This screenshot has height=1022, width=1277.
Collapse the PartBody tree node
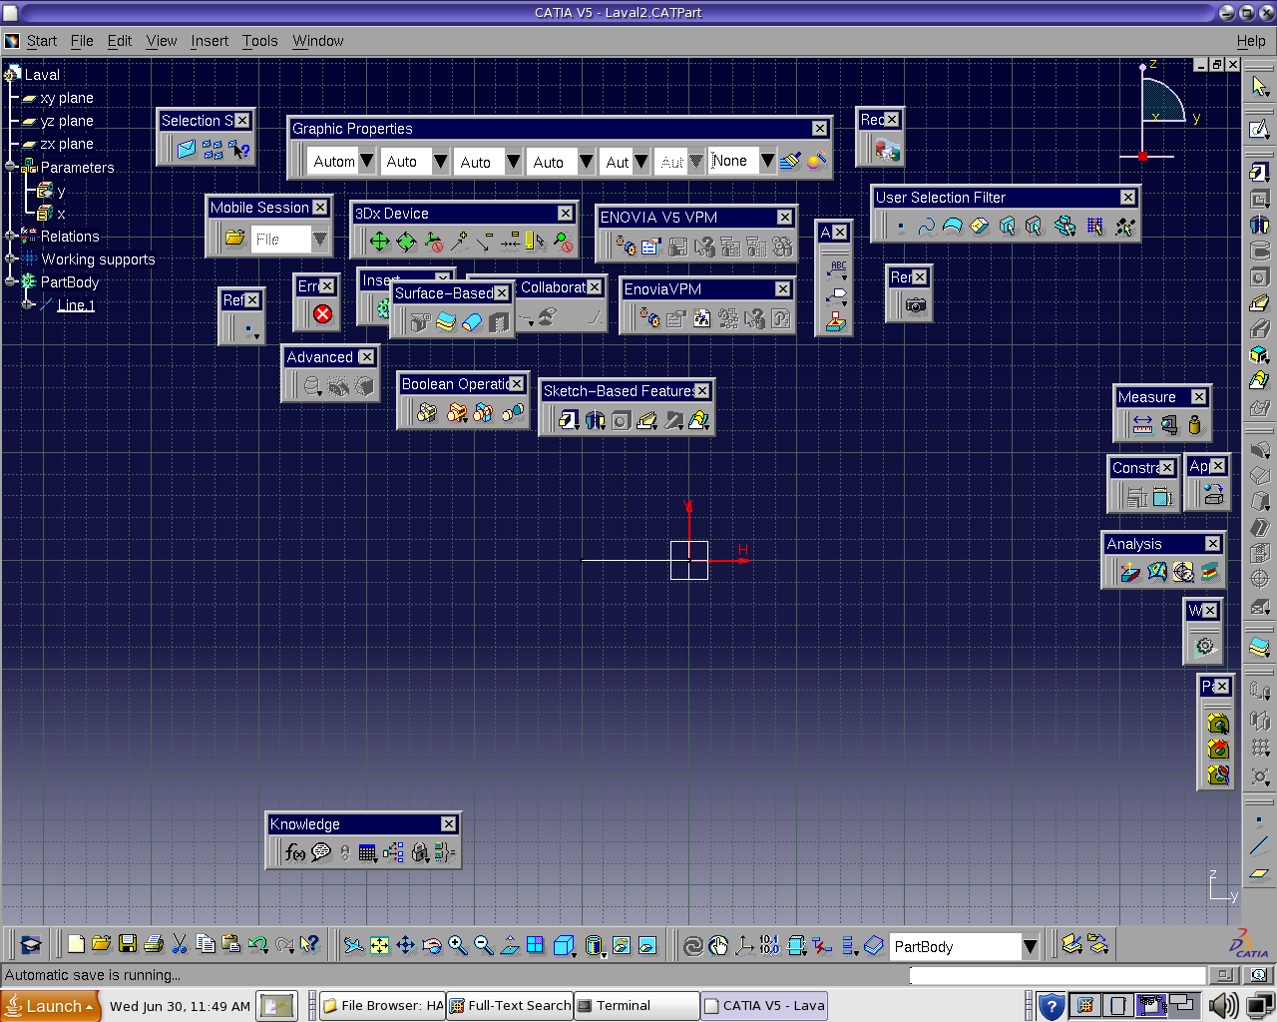(x=11, y=281)
